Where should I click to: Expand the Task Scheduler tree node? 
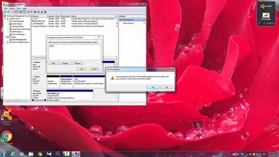[8, 21]
